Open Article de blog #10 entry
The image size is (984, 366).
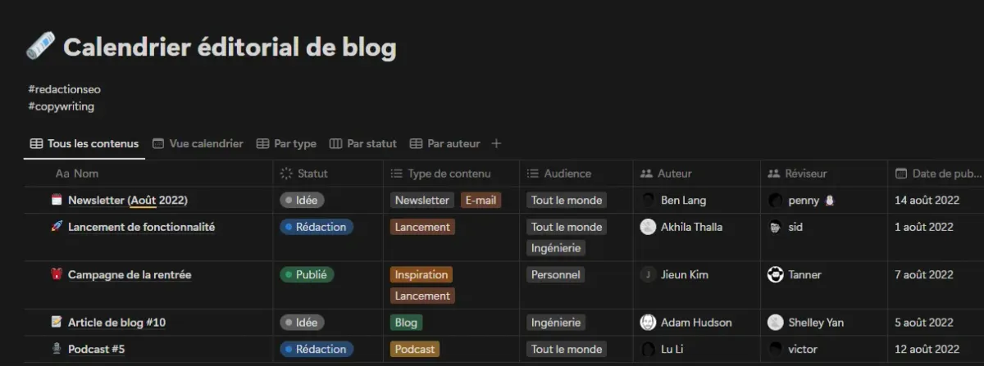[116, 323]
